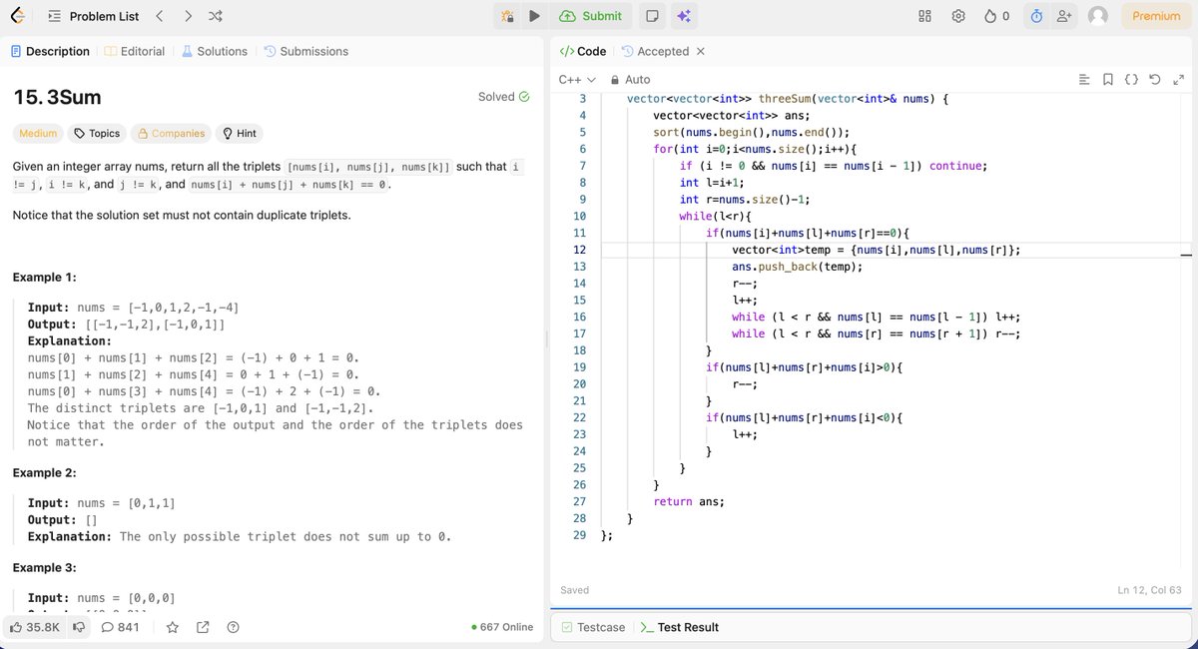This screenshot has width=1198, height=649.
Task: Open the LeetCode logo home link
Action: [17, 16]
